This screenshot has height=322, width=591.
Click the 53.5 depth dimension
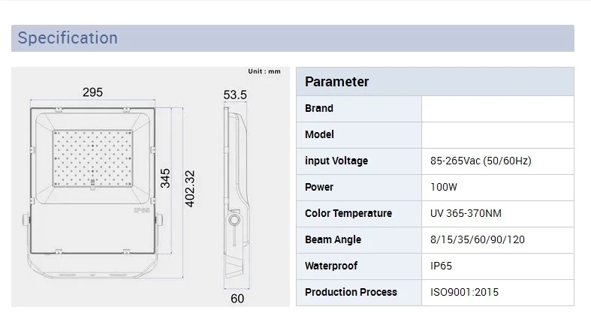coord(235,95)
